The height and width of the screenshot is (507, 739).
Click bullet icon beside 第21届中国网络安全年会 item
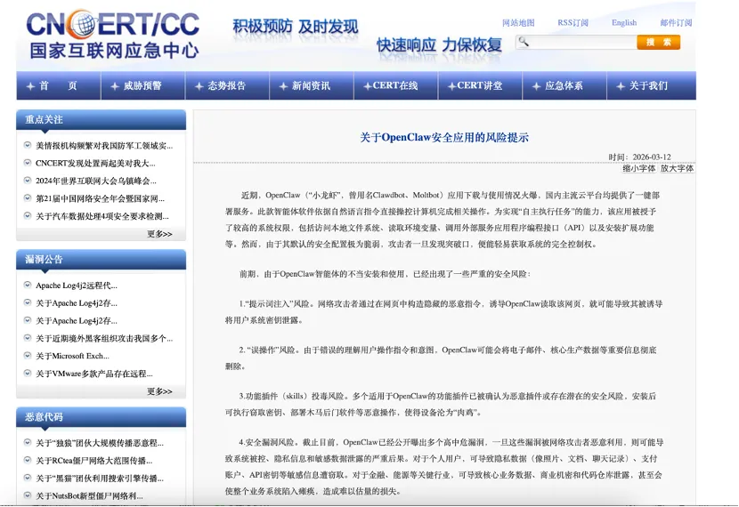coord(28,198)
